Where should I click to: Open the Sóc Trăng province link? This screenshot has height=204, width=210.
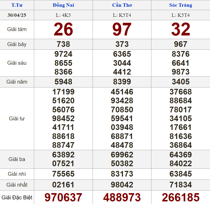pyautogui.click(x=180, y=5)
